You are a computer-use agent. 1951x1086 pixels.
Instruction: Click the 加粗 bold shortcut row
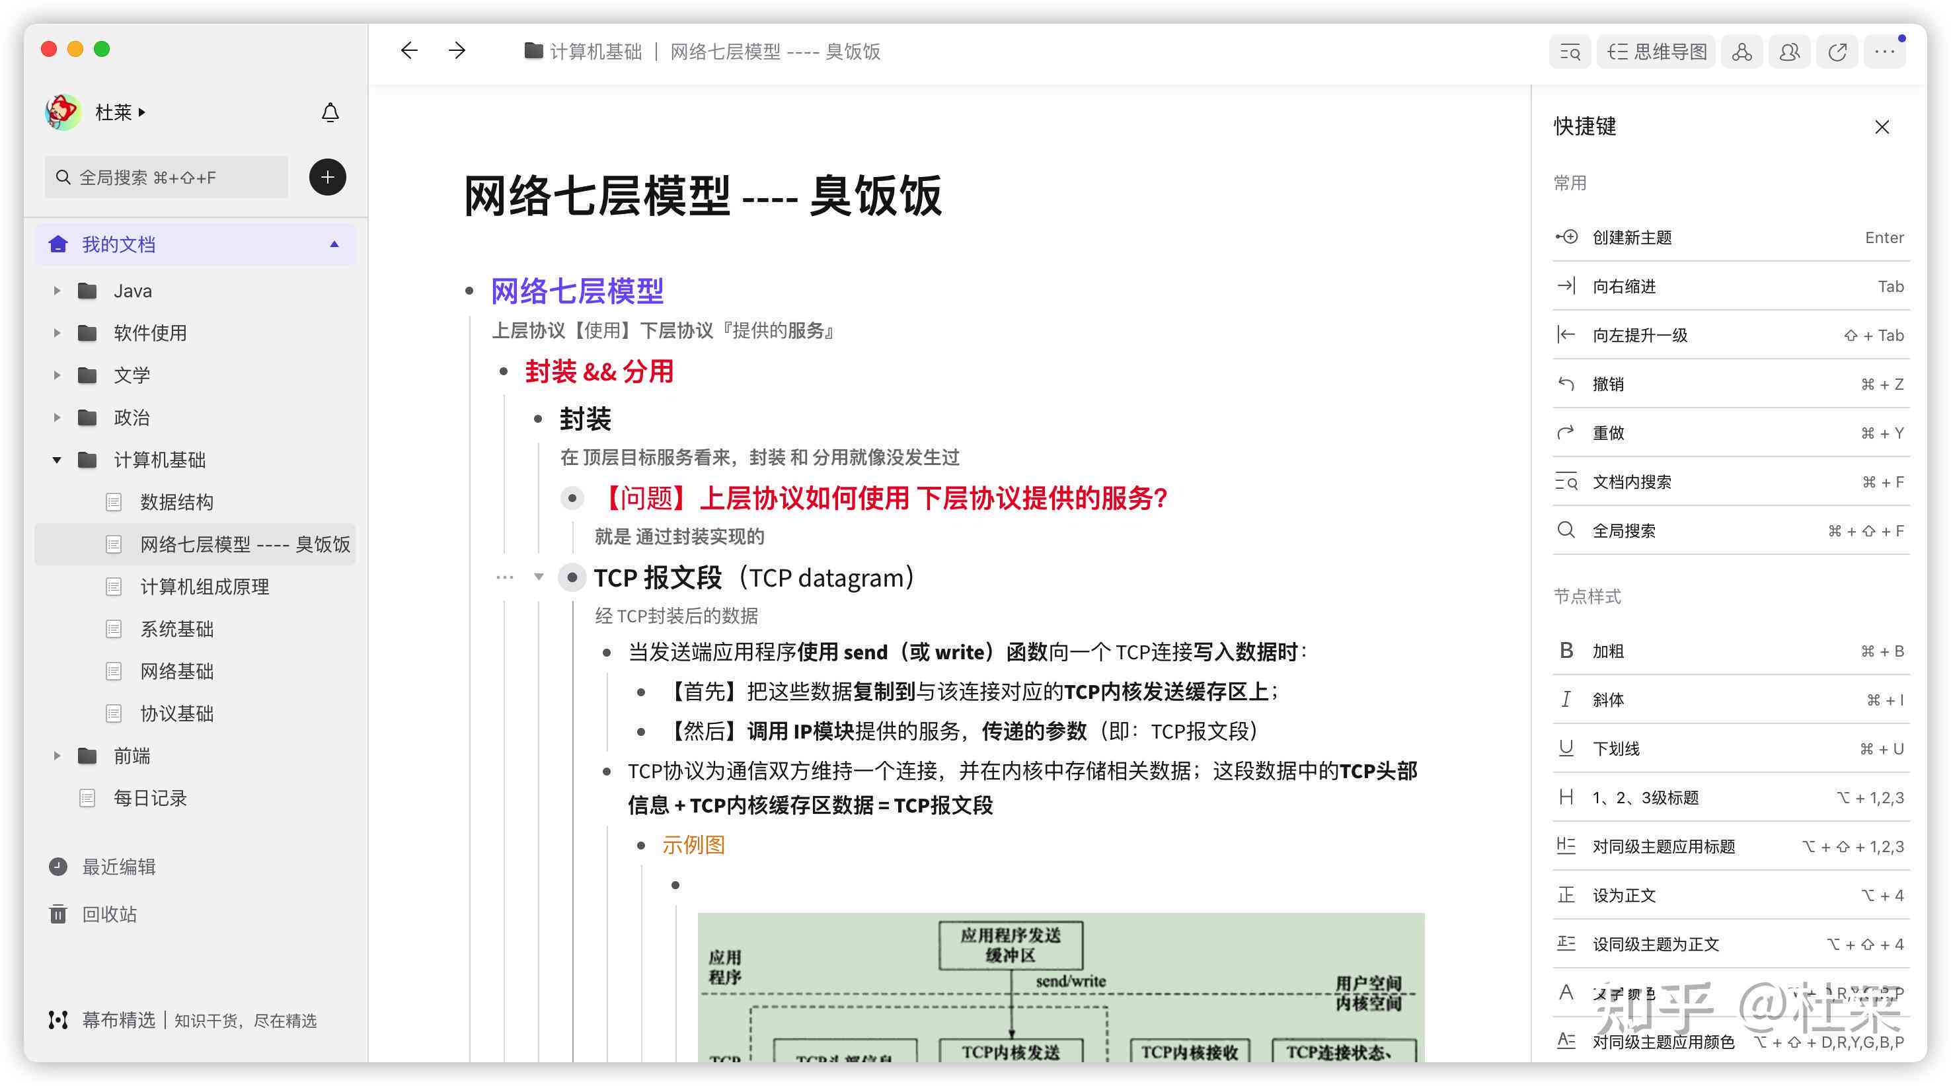click(x=1731, y=651)
